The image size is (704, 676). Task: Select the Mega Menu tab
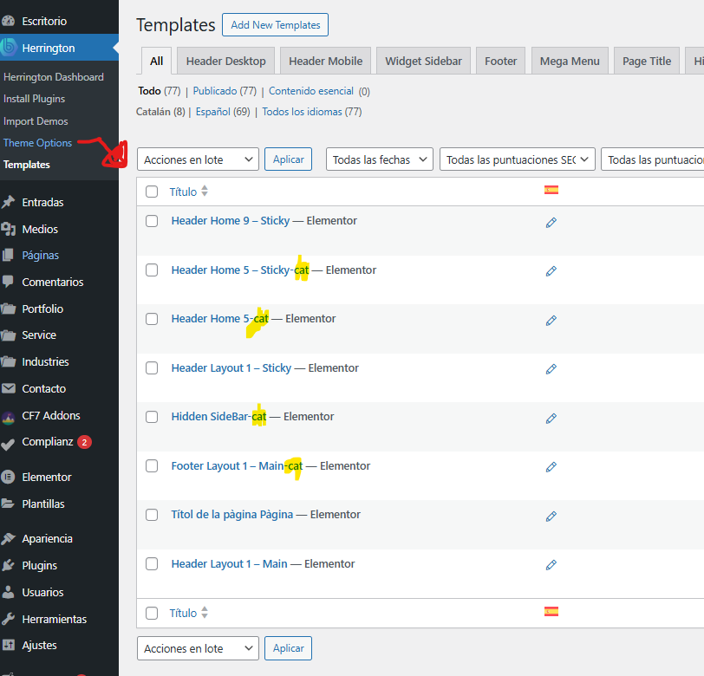click(x=569, y=62)
